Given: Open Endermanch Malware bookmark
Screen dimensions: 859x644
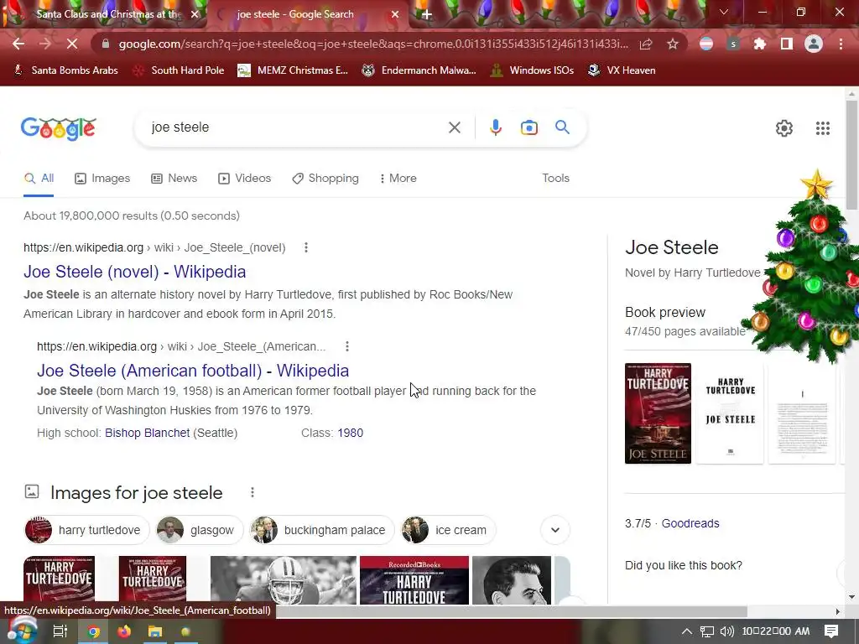Looking at the screenshot, I should click(x=419, y=70).
